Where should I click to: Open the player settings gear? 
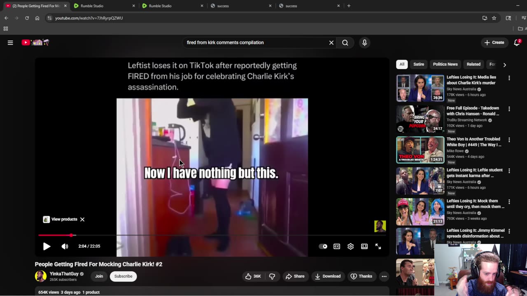[350, 246]
